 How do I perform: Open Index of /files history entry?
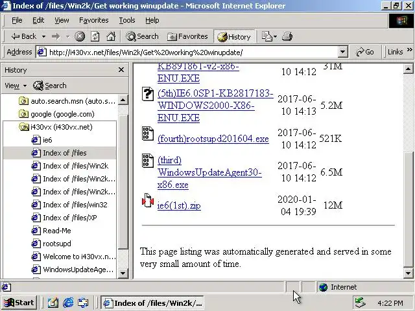click(x=59, y=153)
